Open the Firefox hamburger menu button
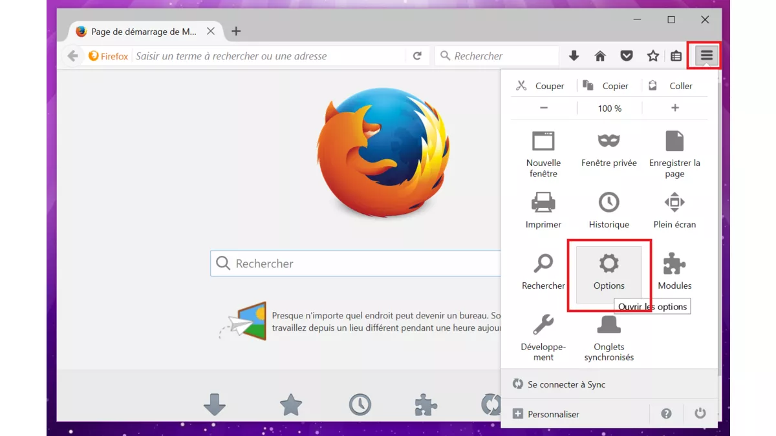776x436 pixels. coord(706,56)
